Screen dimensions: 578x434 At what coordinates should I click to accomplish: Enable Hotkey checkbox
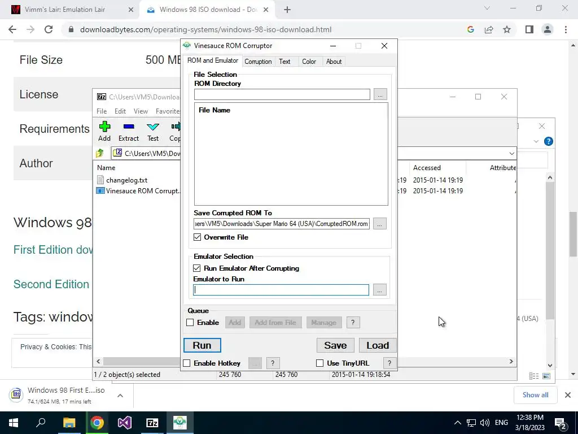(187, 363)
